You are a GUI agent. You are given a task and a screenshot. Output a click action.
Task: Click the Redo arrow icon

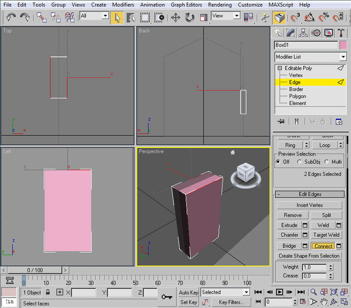[x=25, y=17]
